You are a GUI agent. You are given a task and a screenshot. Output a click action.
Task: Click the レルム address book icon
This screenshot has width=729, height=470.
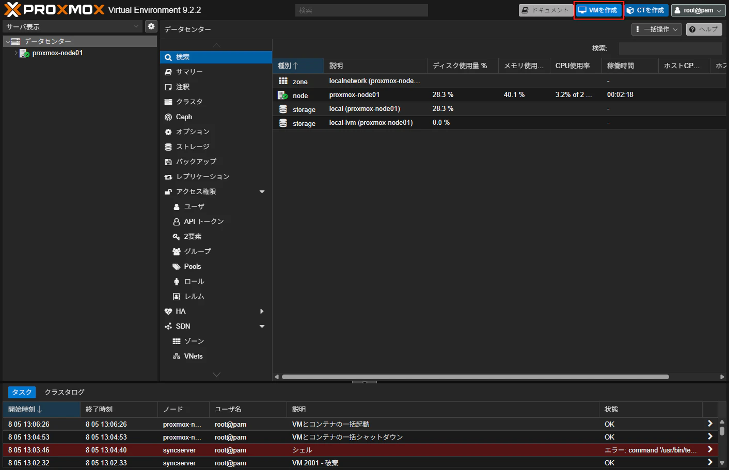tap(177, 297)
